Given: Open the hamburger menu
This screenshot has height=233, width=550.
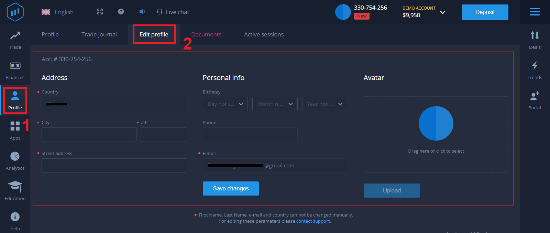Looking at the screenshot, I should (x=535, y=12).
